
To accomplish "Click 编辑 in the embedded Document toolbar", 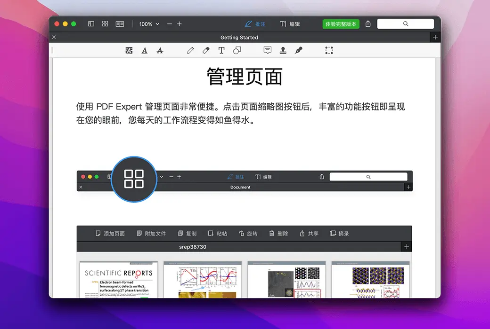I will click(263, 177).
